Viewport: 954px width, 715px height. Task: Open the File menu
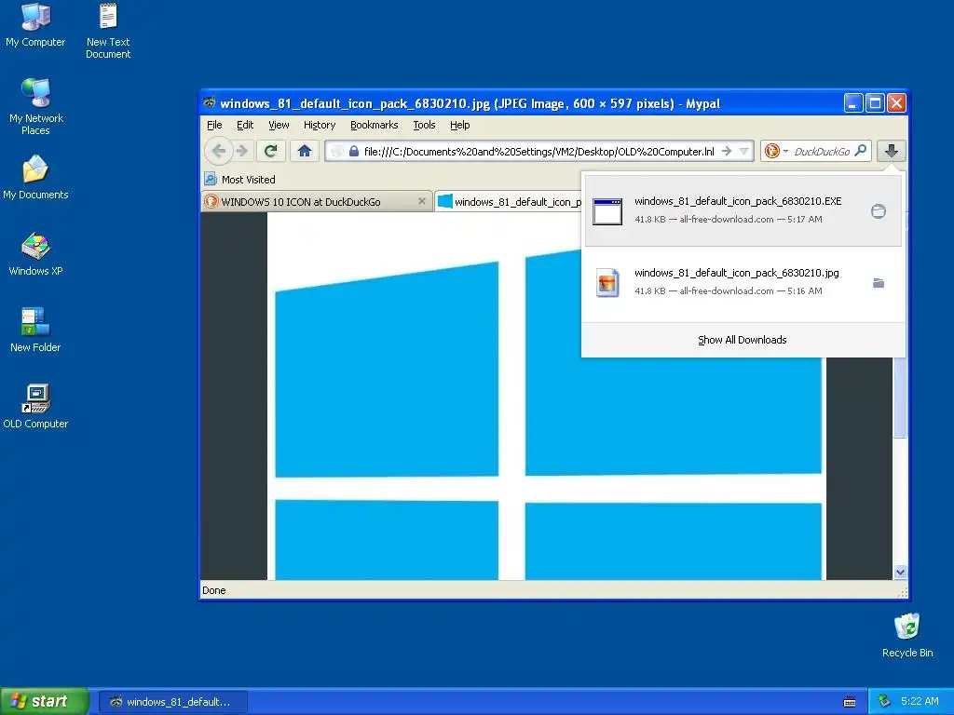(214, 125)
